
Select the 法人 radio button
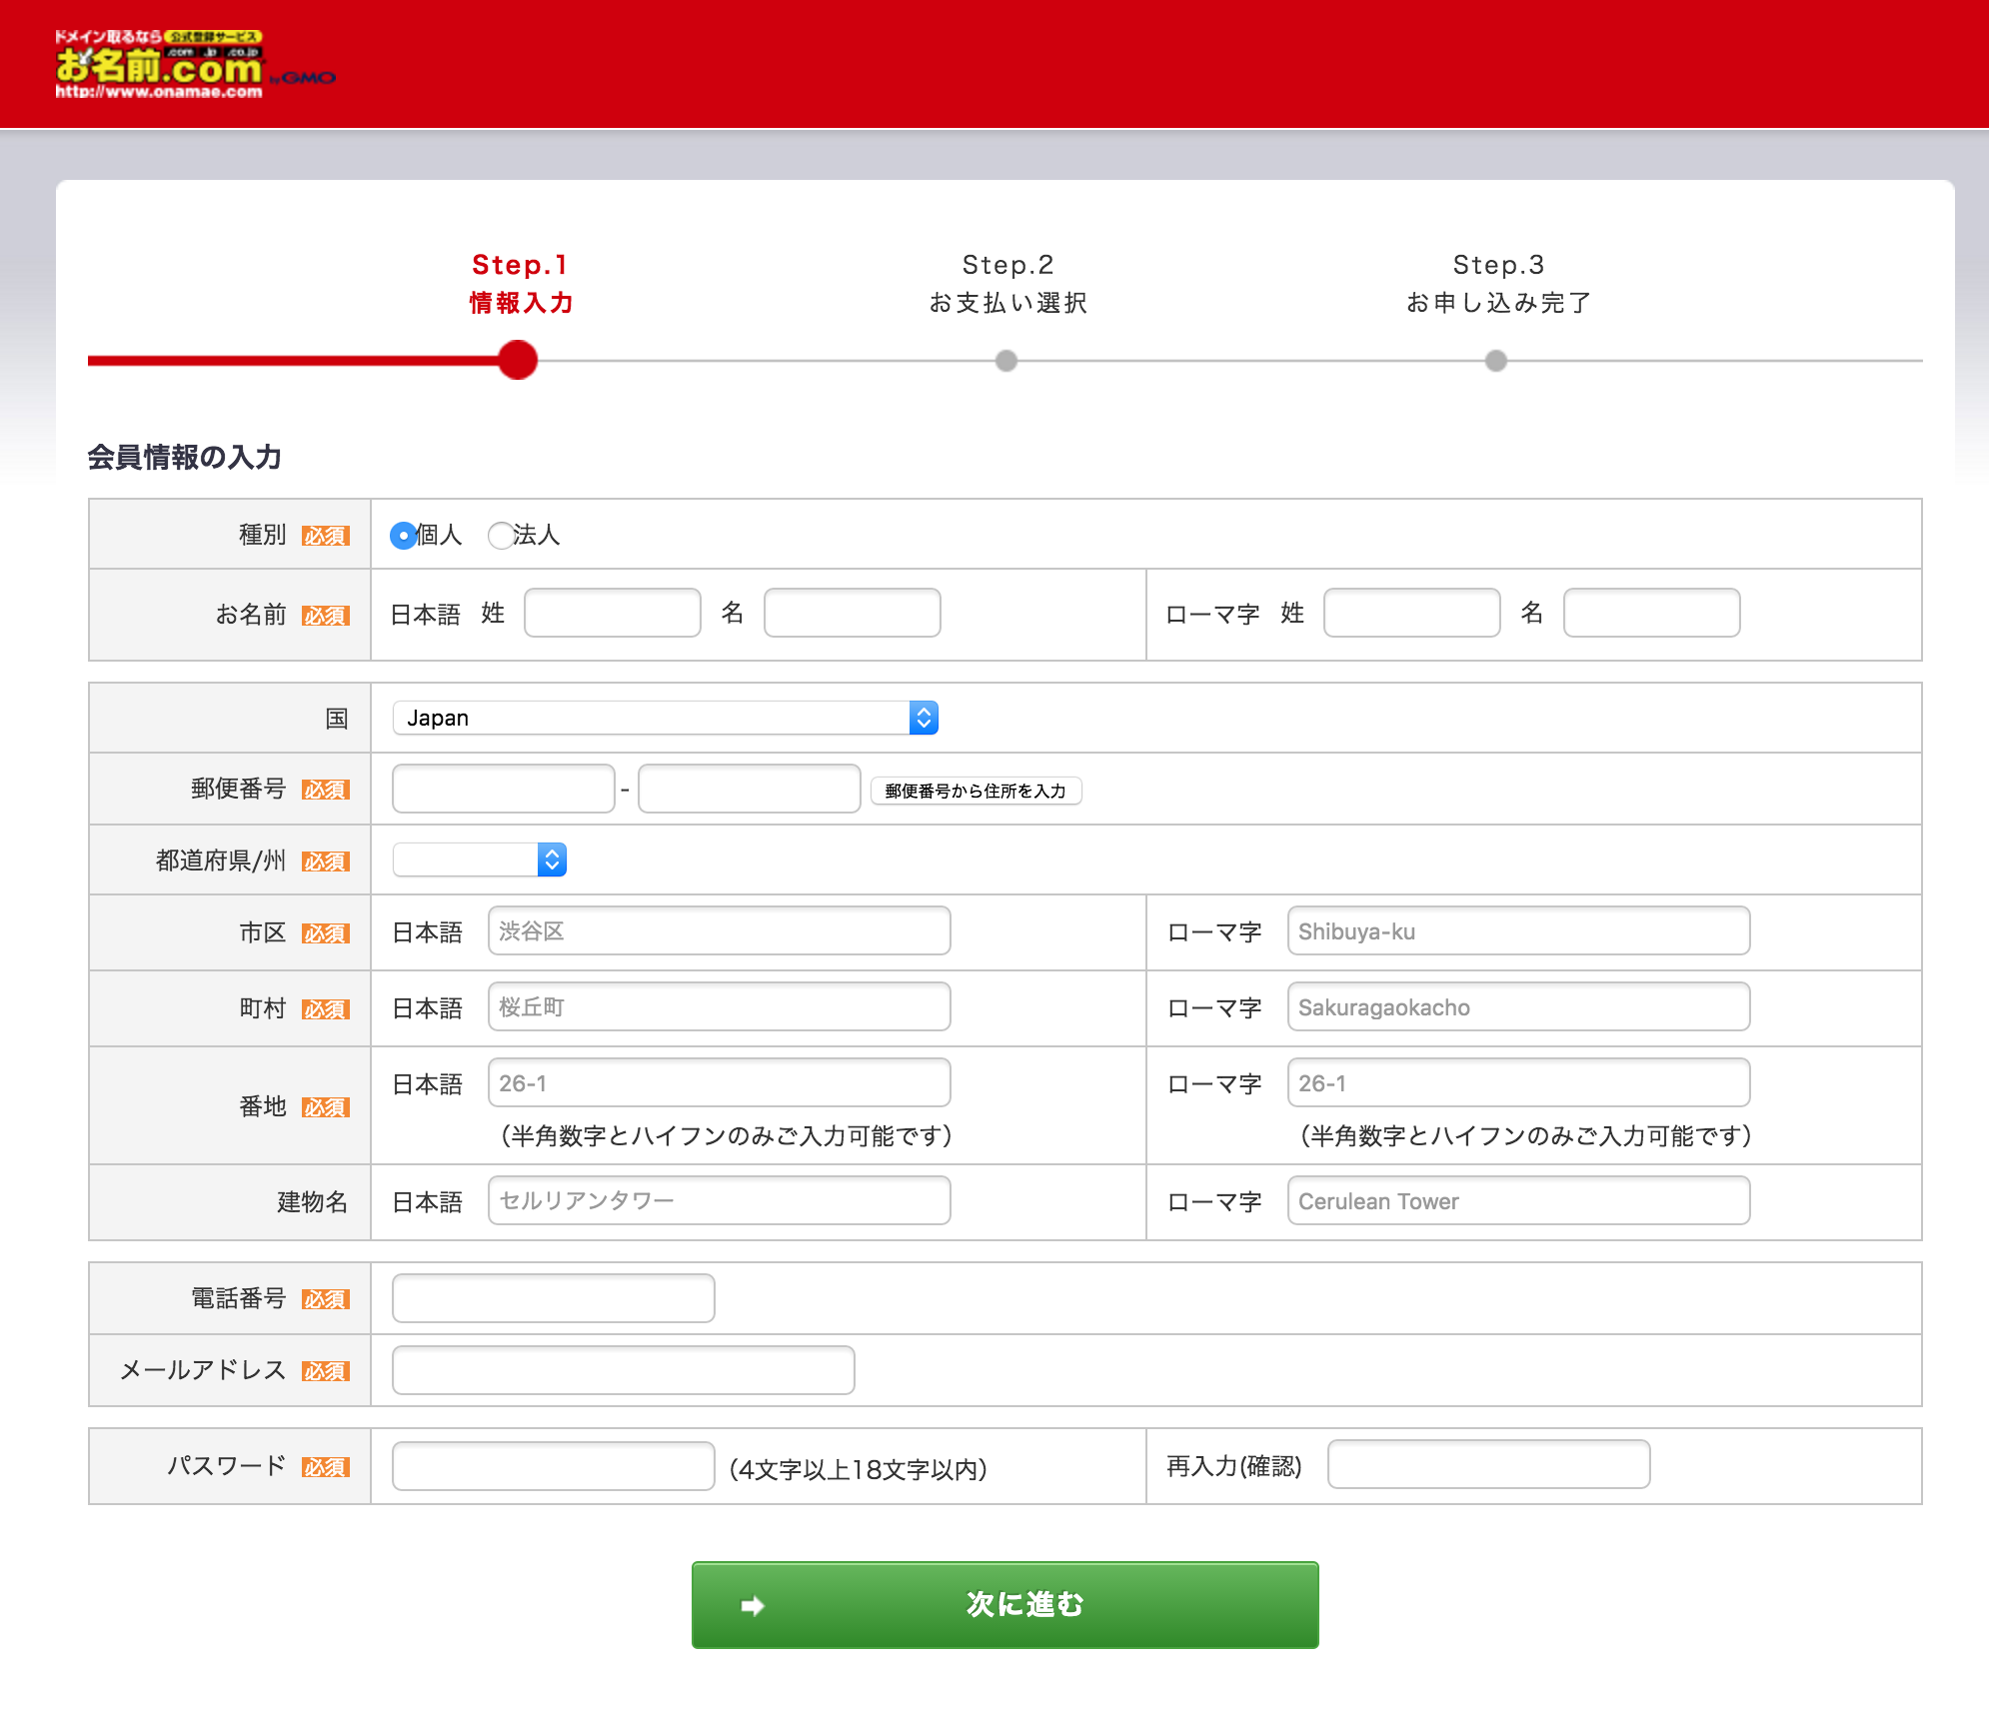pyautogui.click(x=500, y=536)
